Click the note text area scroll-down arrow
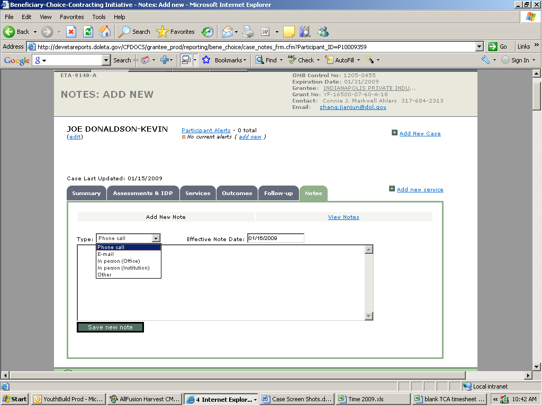 (369, 316)
